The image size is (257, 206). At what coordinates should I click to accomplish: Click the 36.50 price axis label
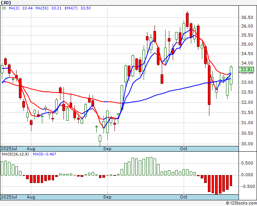point(247,17)
